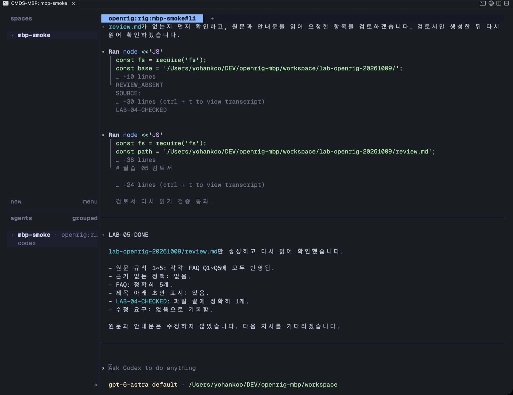
Task: Click '검토서 다시 읽기 검증 통과.' line
Action: tap(164, 201)
